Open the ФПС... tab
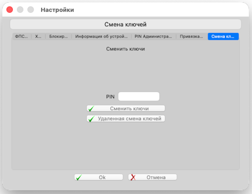Screen dimensions: 252x194 tap(22, 36)
